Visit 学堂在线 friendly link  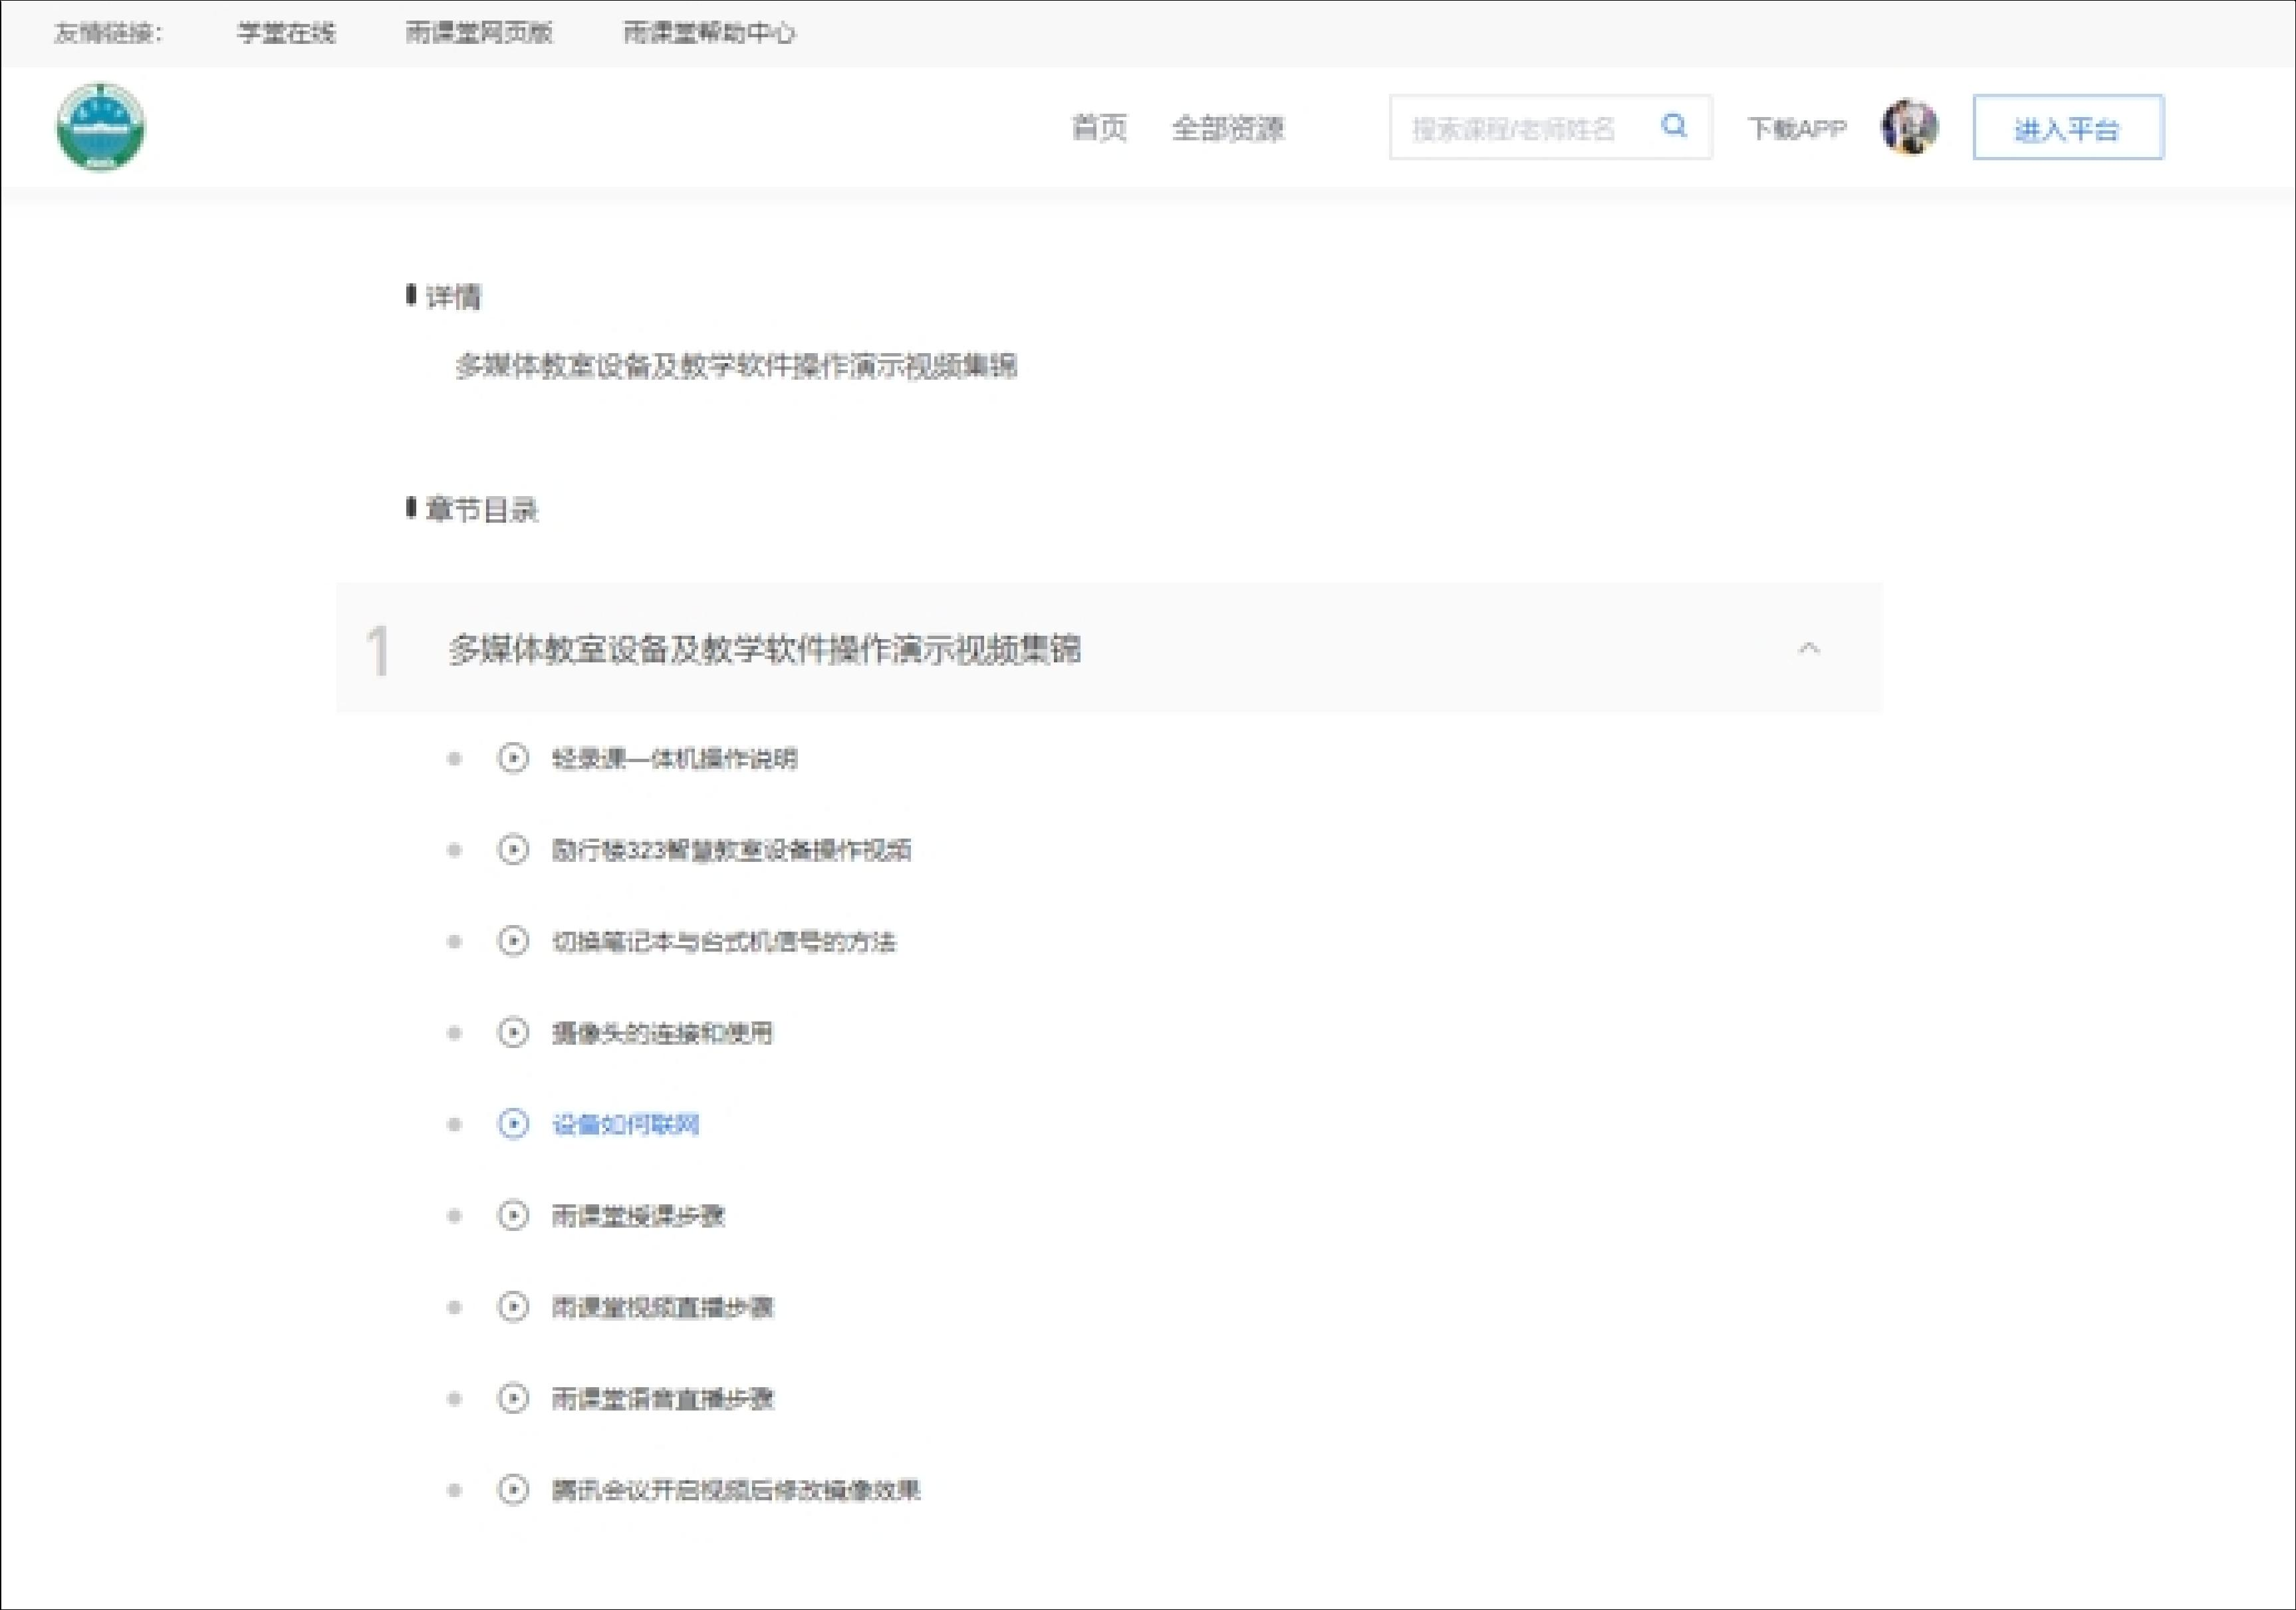(287, 33)
